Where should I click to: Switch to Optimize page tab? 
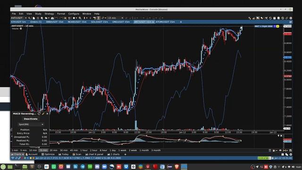[48, 154]
